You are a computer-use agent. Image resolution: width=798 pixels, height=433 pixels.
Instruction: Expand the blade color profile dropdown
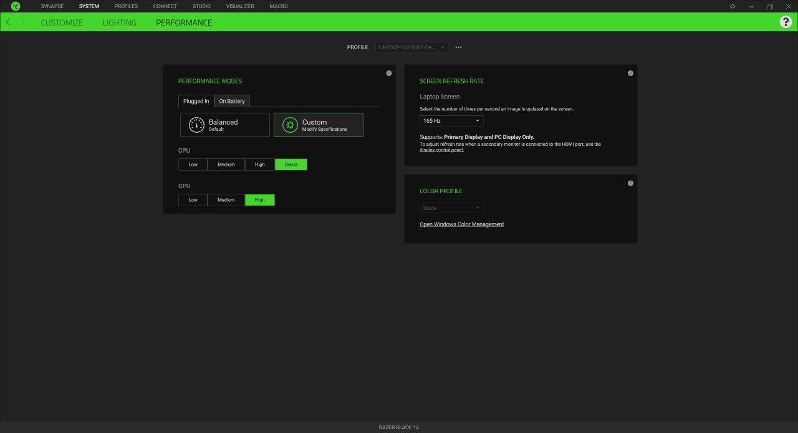[x=451, y=208]
